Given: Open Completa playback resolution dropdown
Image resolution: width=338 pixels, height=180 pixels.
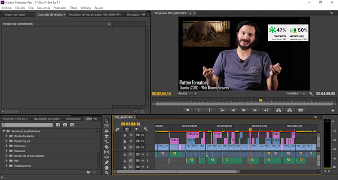Looking at the screenshot, I should (295, 93).
